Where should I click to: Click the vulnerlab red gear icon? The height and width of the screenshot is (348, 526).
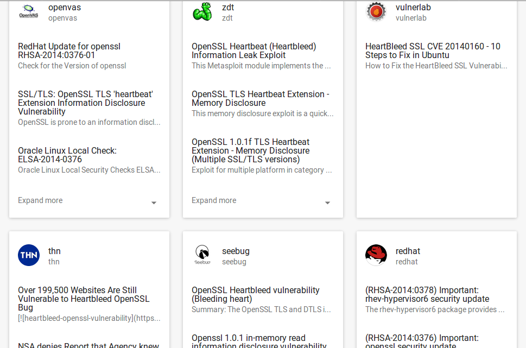tap(376, 12)
